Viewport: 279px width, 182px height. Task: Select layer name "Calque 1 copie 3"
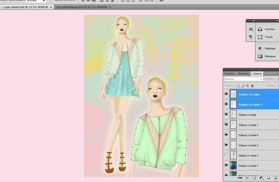pos(248,145)
